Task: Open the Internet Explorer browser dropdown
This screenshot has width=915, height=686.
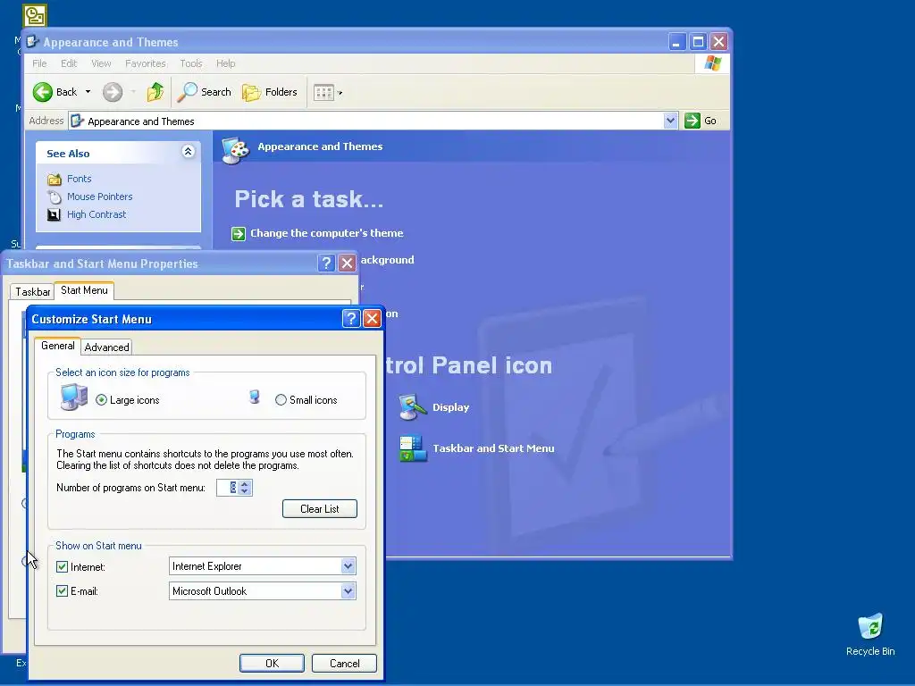Action: coord(348,565)
